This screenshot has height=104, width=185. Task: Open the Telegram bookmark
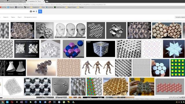tap(11, 7)
